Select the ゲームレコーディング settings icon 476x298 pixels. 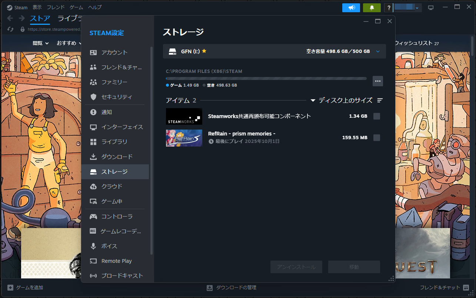click(x=93, y=231)
